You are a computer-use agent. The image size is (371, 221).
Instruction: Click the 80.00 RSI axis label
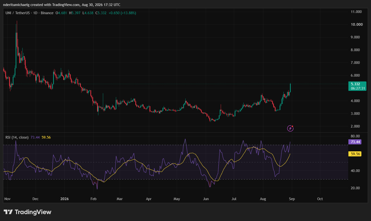(x=355, y=136)
